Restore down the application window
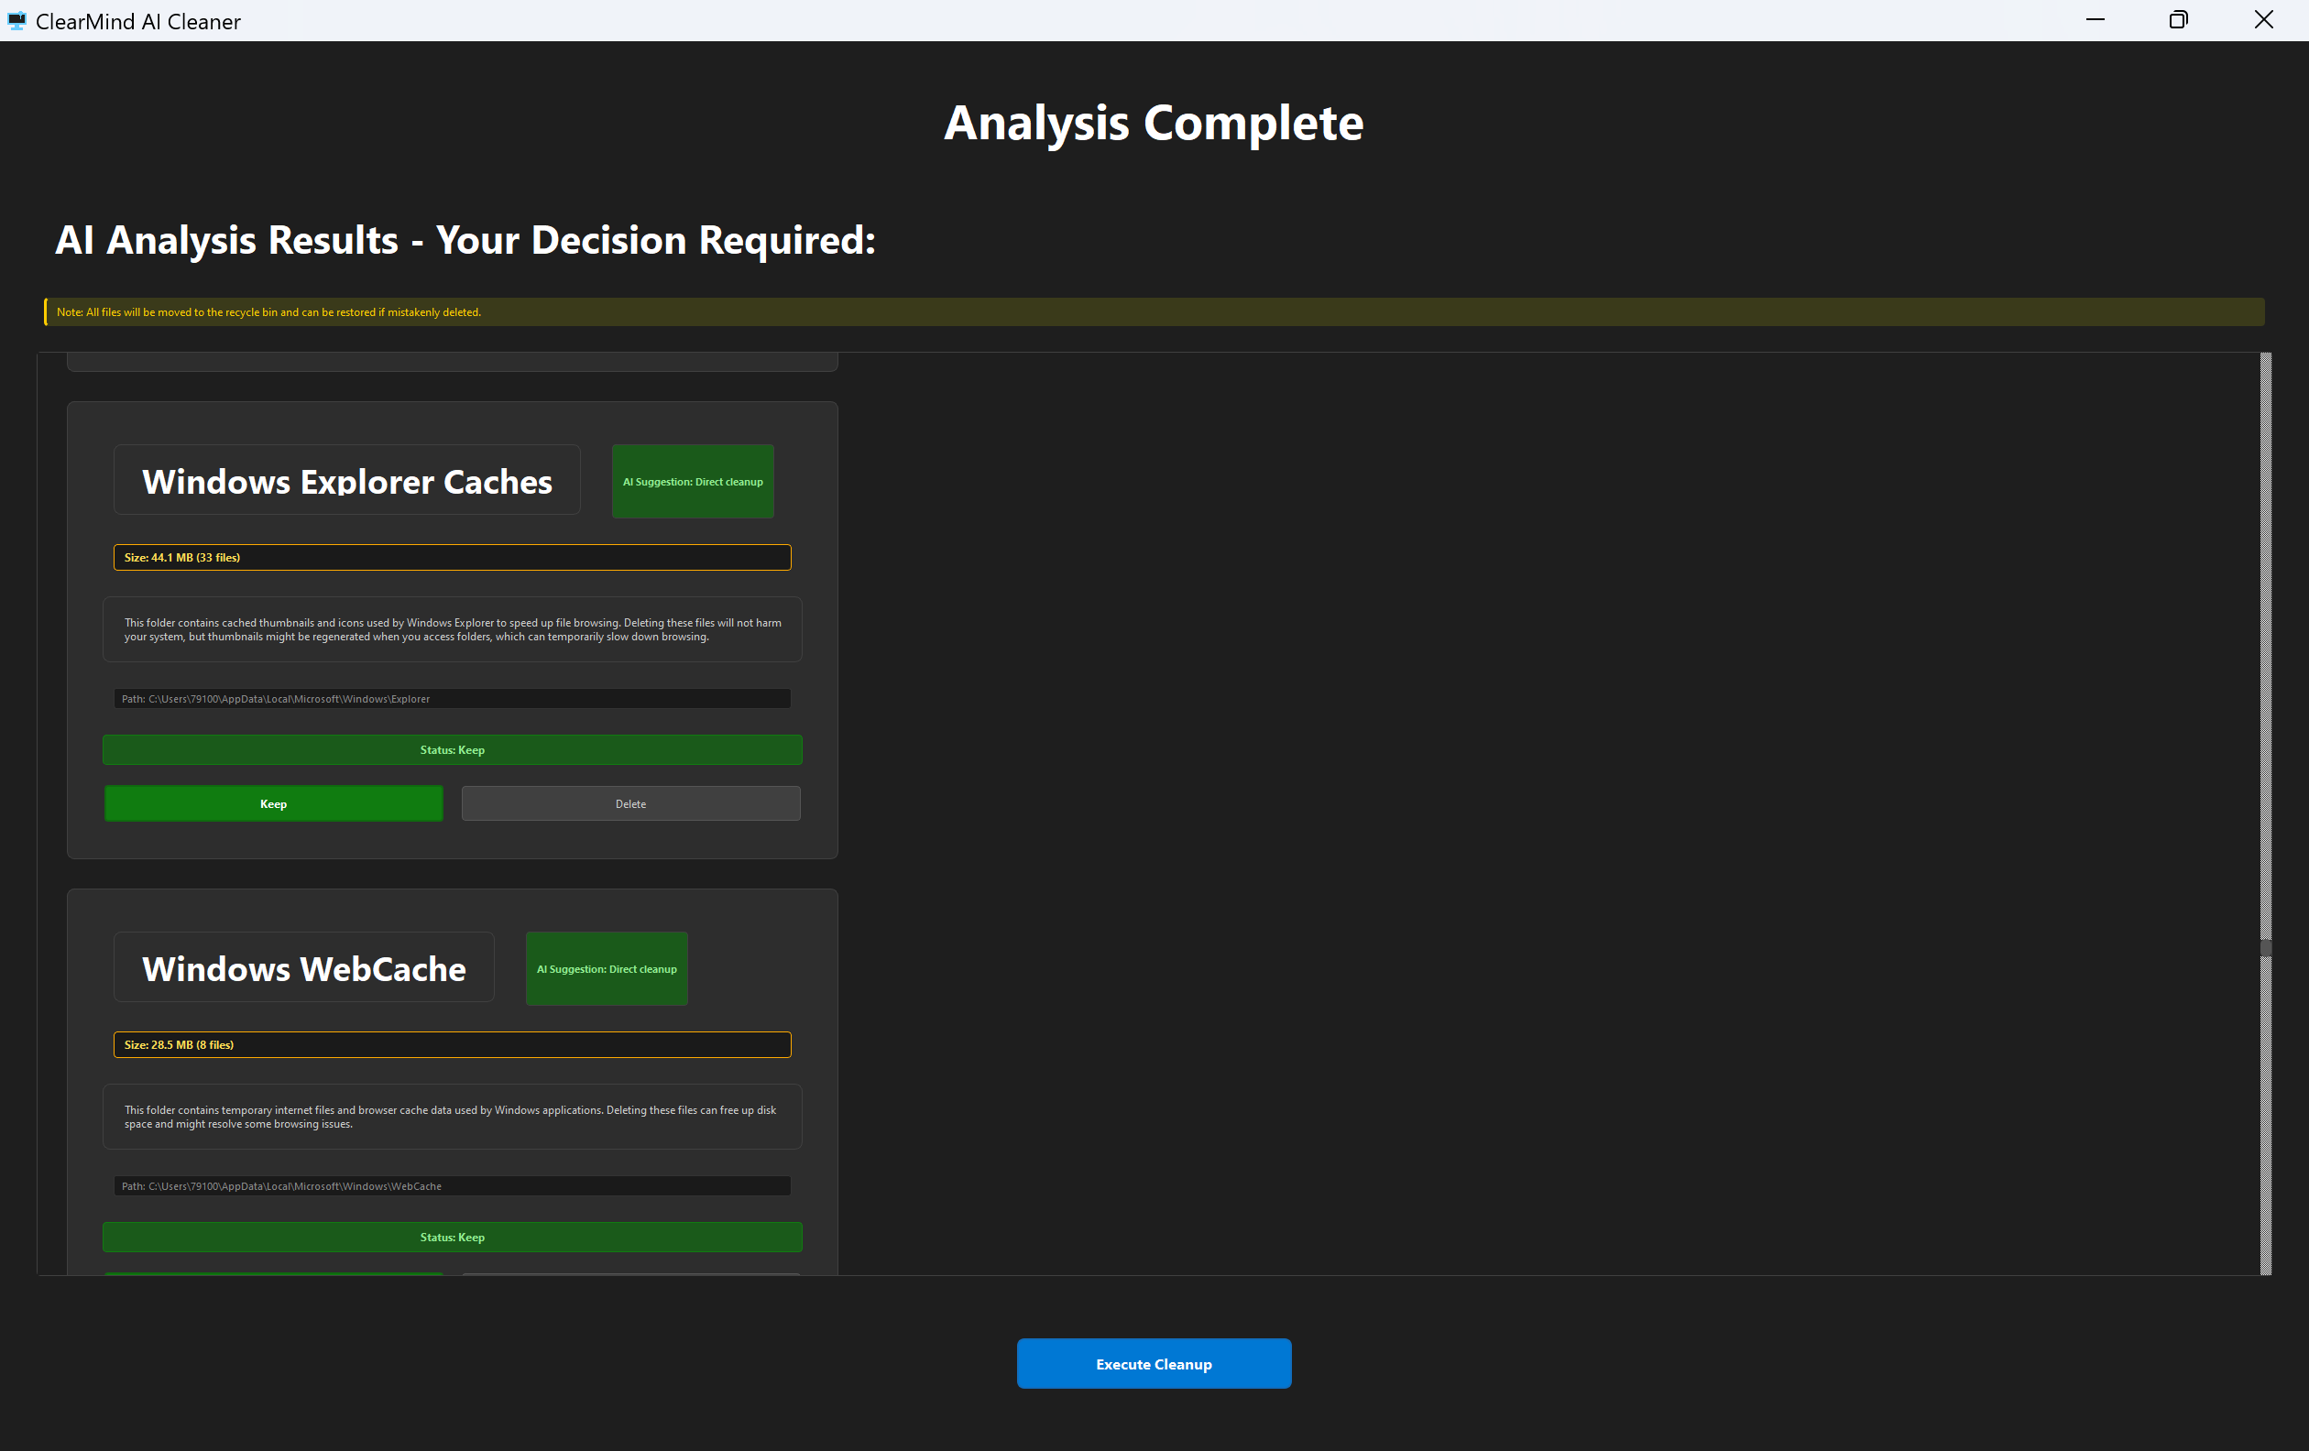Viewport: 2309px width, 1451px height. [x=2179, y=20]
